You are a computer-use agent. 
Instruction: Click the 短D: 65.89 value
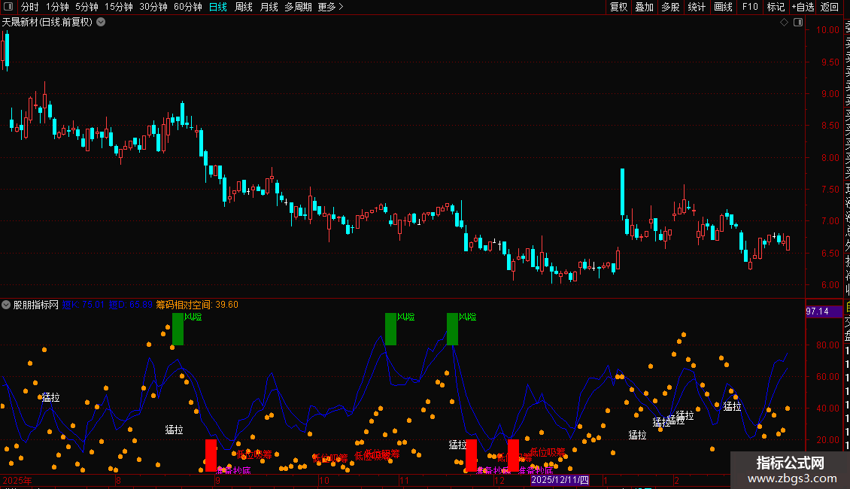[131, 305]
